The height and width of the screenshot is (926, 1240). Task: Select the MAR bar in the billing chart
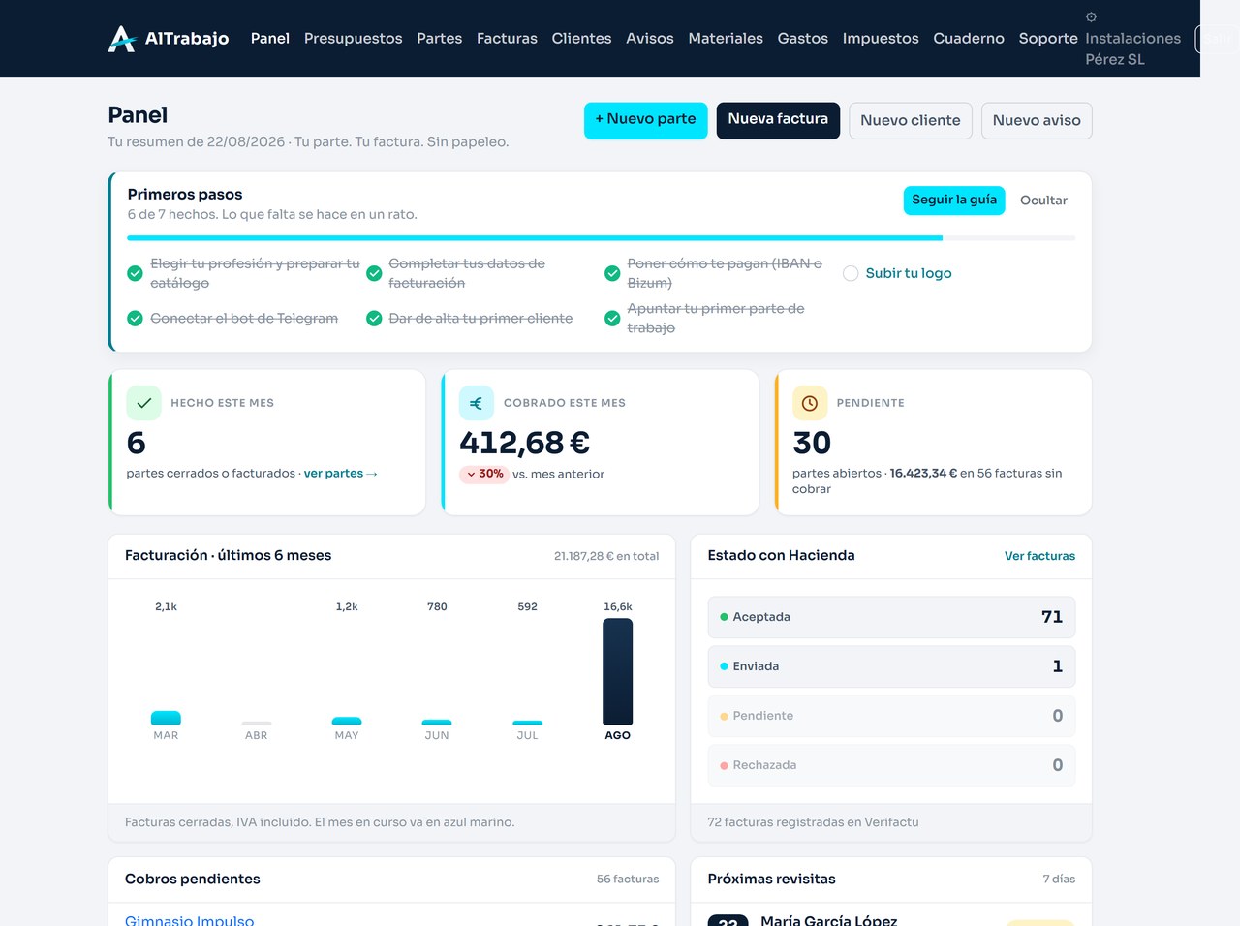(166, 718)
